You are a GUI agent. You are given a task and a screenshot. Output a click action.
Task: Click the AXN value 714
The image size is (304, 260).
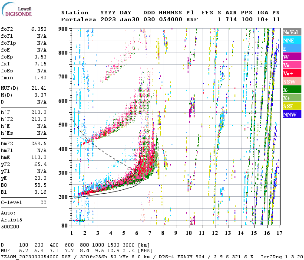231,19
